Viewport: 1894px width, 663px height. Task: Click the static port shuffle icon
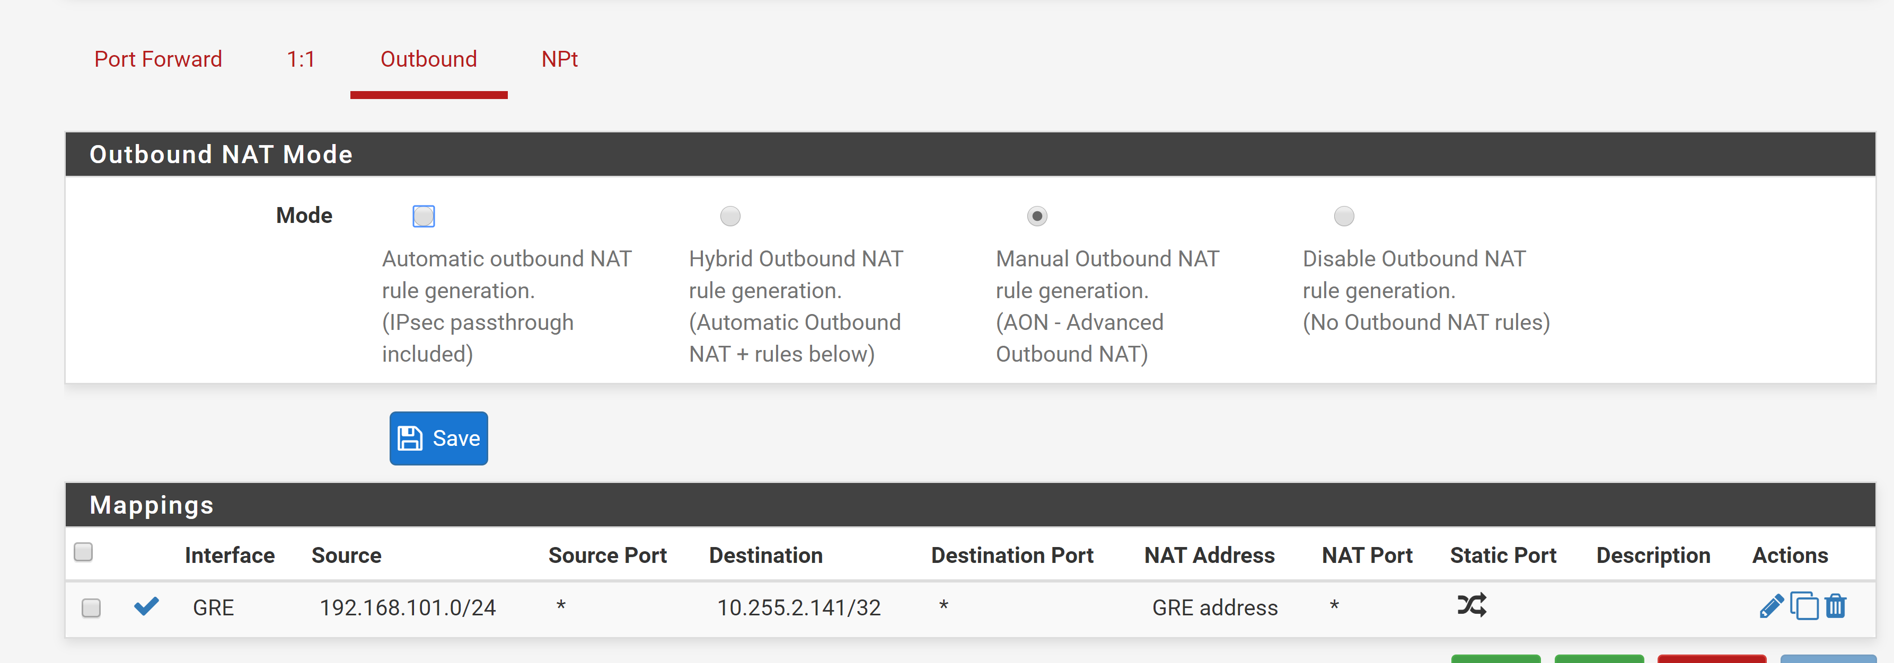tap(1471, 605)
